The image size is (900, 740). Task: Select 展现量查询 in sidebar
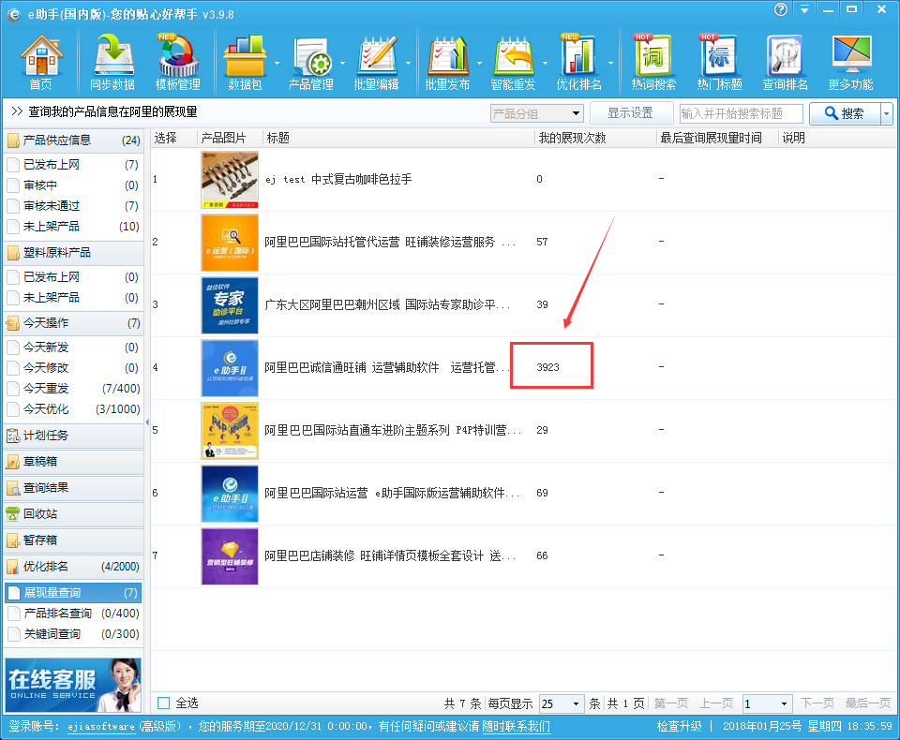pyautogui.click(x=73, y=593)
